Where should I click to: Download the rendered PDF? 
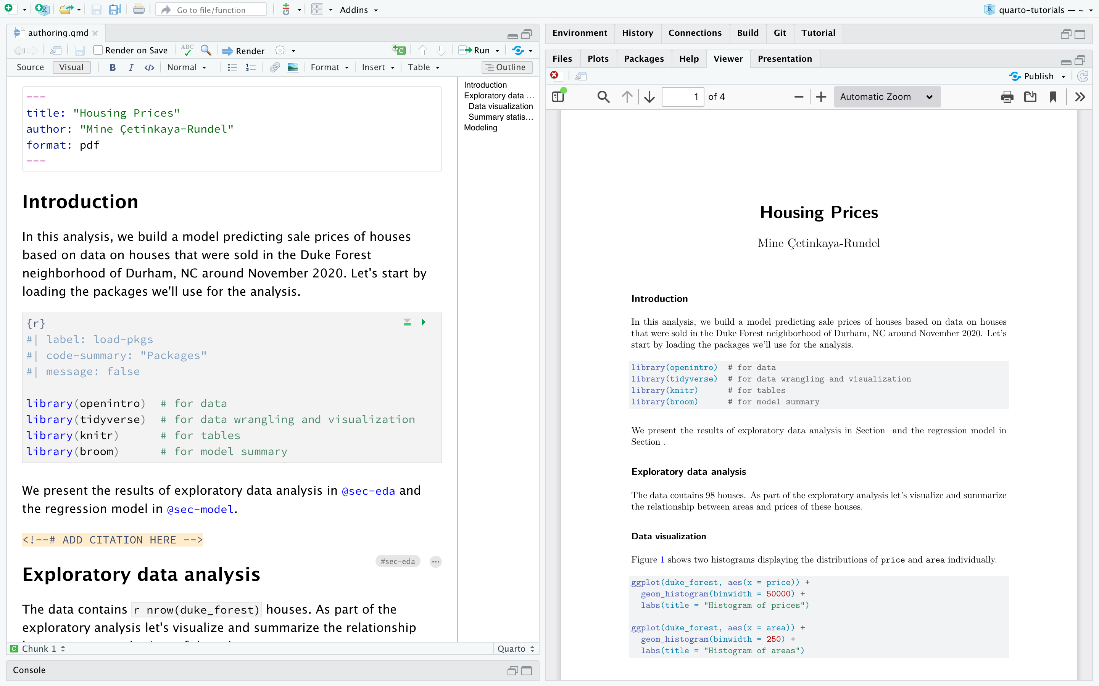click(1030, 97)
